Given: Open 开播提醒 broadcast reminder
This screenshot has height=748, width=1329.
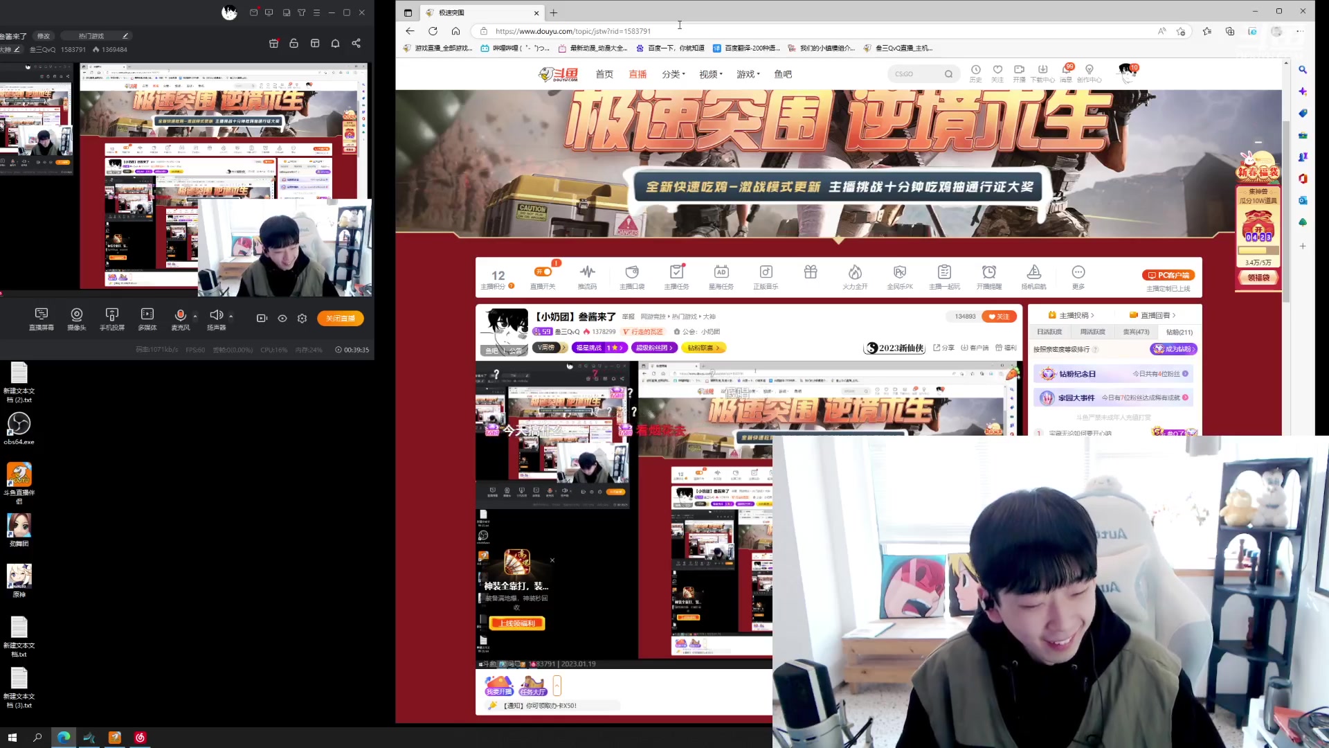Looking at the screenshot, I should tap(989, 276).
